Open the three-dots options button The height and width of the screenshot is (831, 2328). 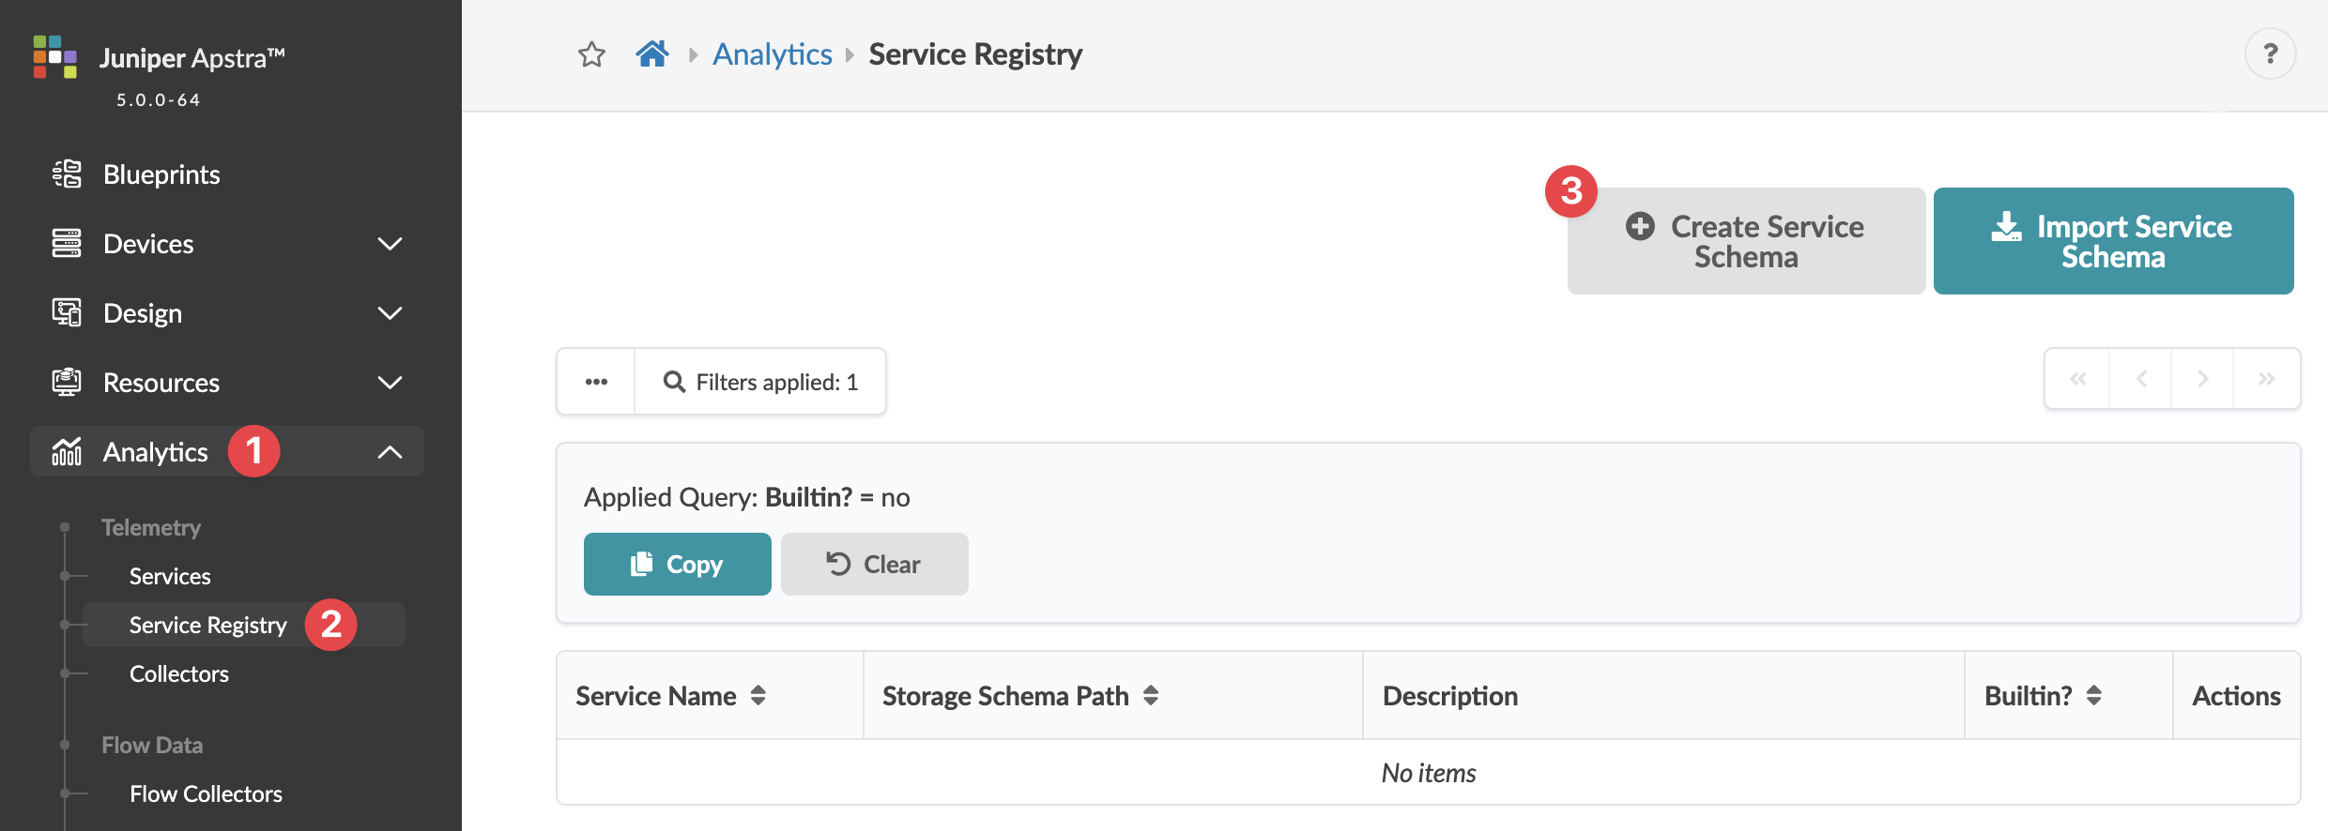pos(596,382)
